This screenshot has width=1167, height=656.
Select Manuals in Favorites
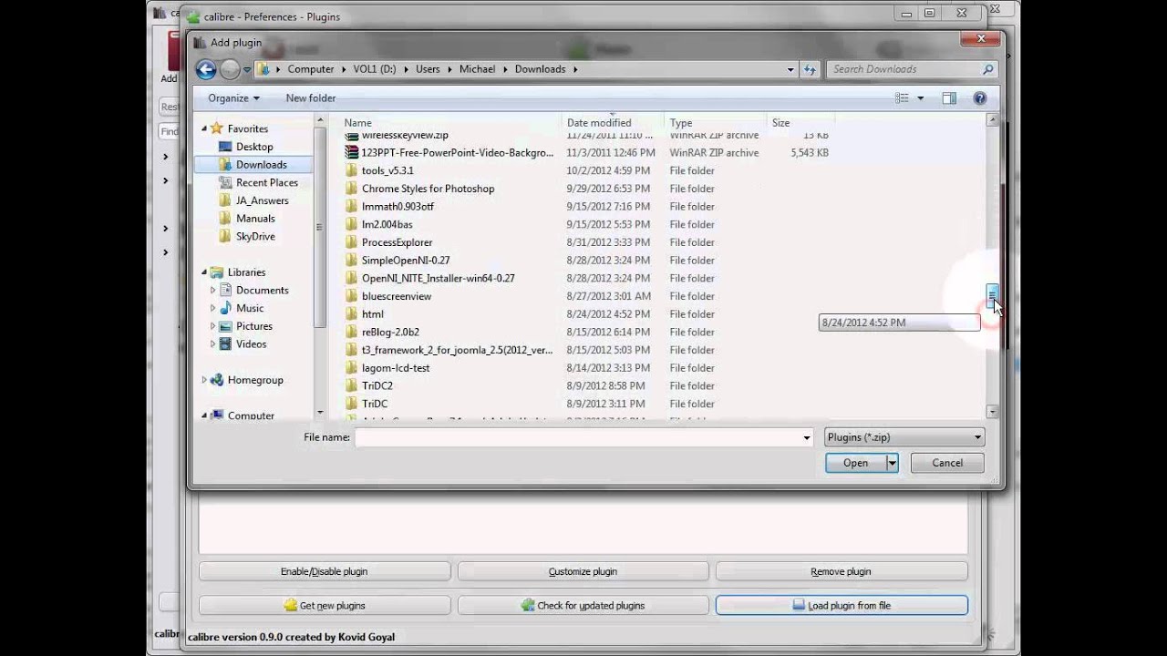(255, 219)
